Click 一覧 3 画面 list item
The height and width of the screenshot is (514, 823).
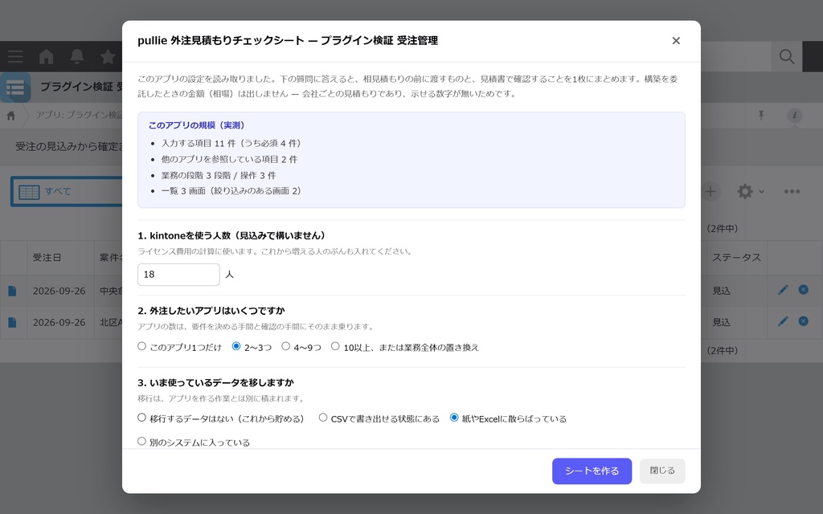click(231, 191)
